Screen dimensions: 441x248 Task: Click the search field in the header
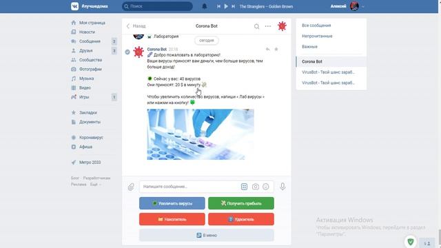click(158, 6)
